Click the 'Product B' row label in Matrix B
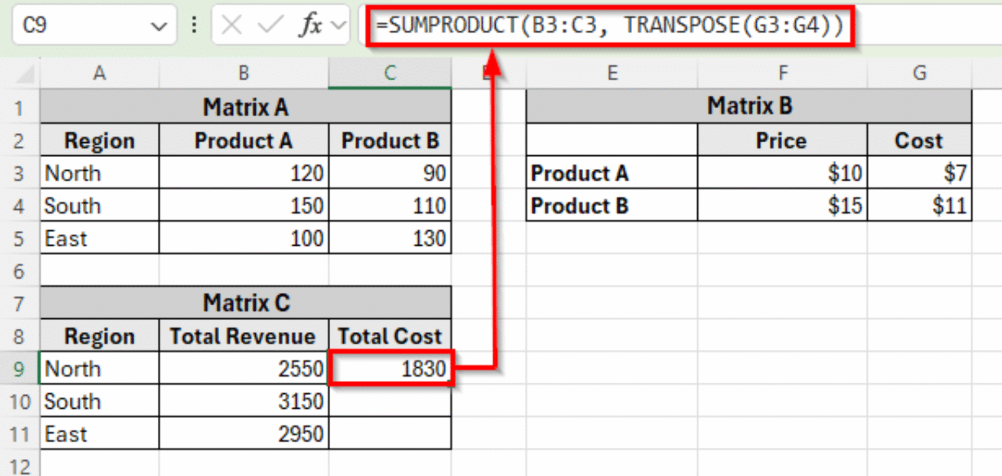Image resolution: width=1002 pixels, height=476 pixels. [612, 205]
